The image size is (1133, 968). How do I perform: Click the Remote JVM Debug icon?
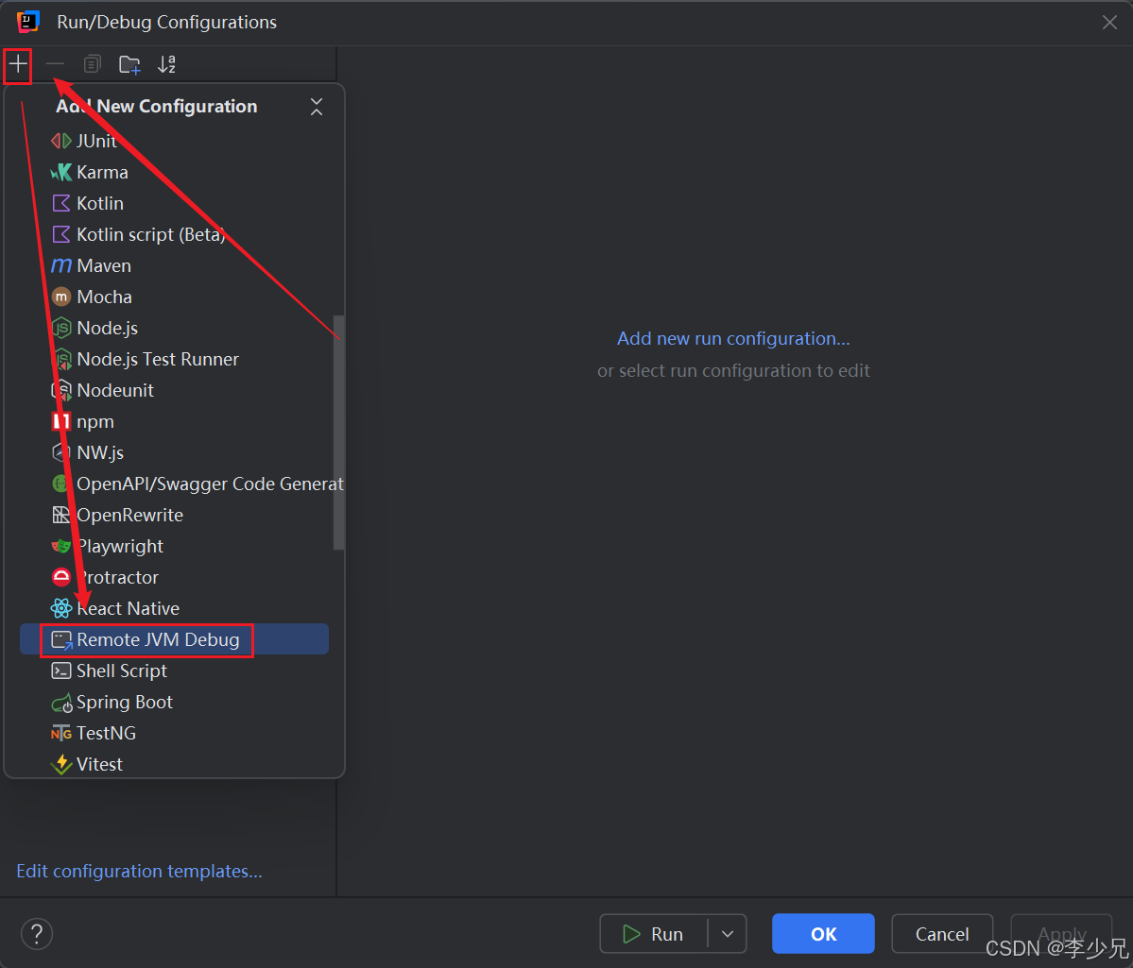pyautogui.click(x=61, y=640)
